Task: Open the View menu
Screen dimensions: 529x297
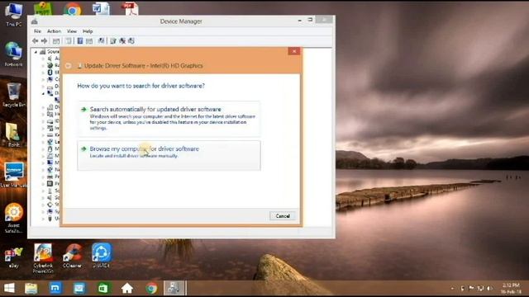Action: (72, 31)
